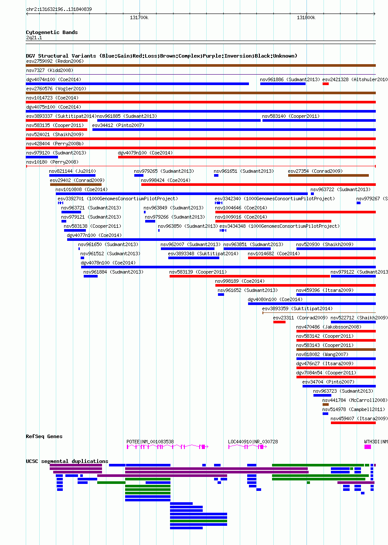The width and height of the screenshot is (388, 545).
Task: Click the nsv963849 (Sudmant2013) label
Action: 174,208
